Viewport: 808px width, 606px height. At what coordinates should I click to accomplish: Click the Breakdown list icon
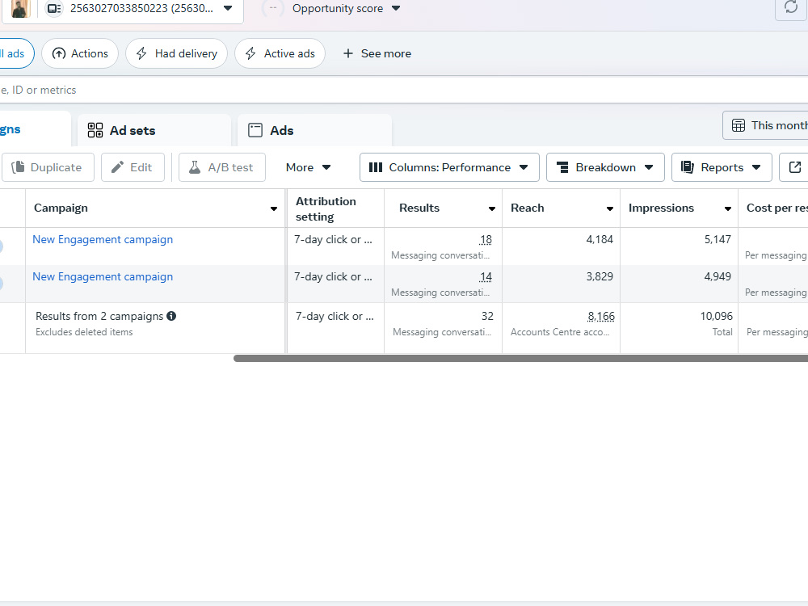(562, 167)
